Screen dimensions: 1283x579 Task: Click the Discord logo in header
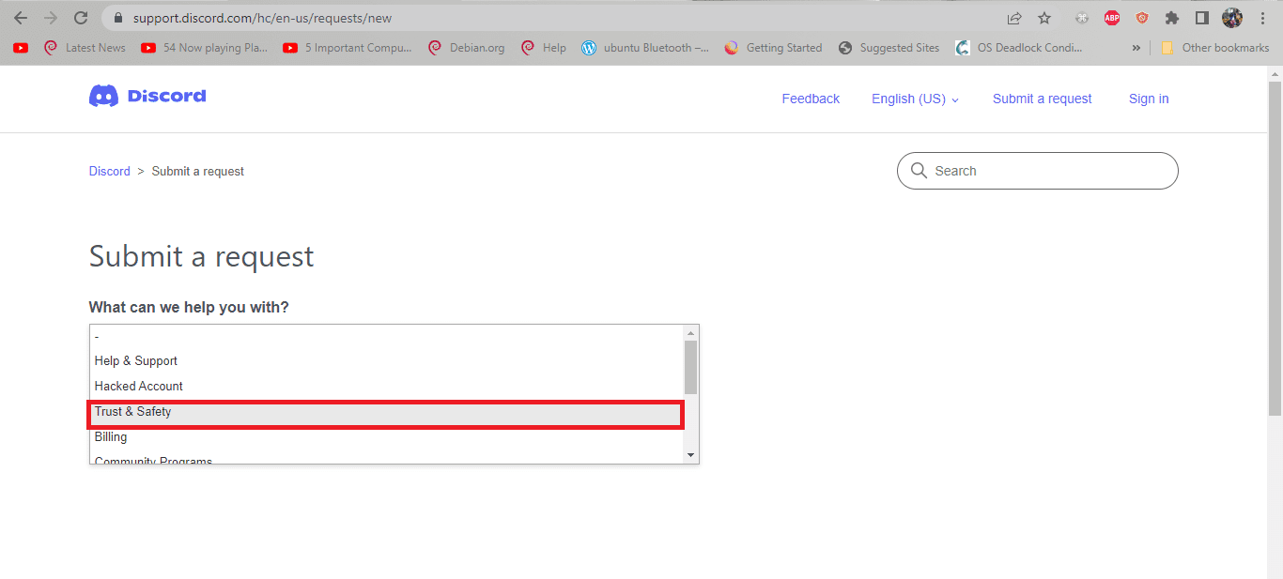pyautogui.click(x=147, y=96)
